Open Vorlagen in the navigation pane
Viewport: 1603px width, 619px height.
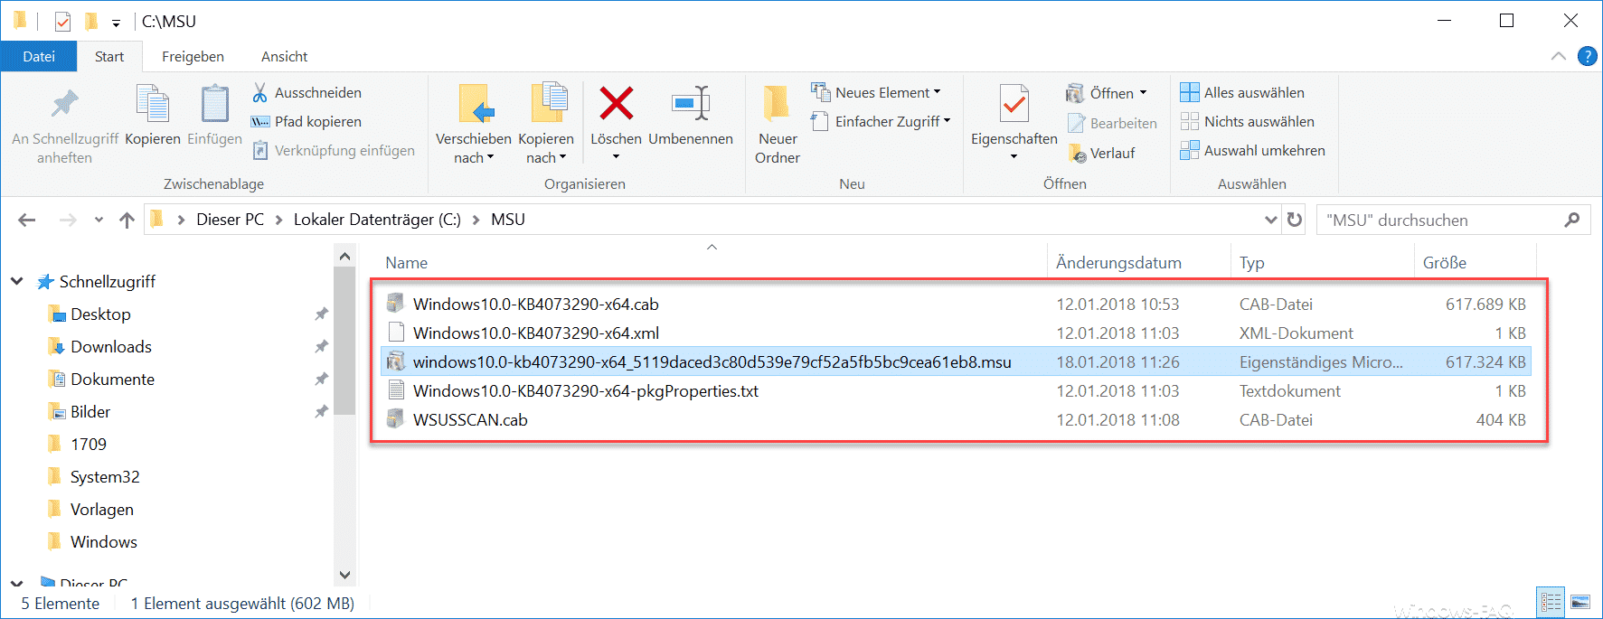[x=101, y=509]
